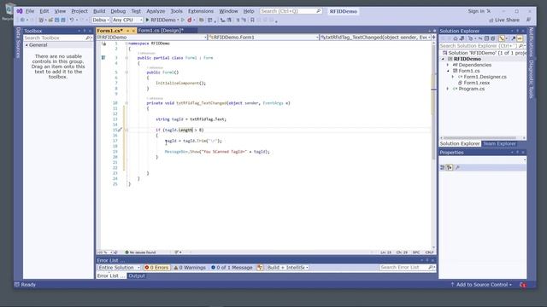Click Solution Explorer Sync with Active Document icon
This screenshot has height=307, width=547.
pos(480,38)
